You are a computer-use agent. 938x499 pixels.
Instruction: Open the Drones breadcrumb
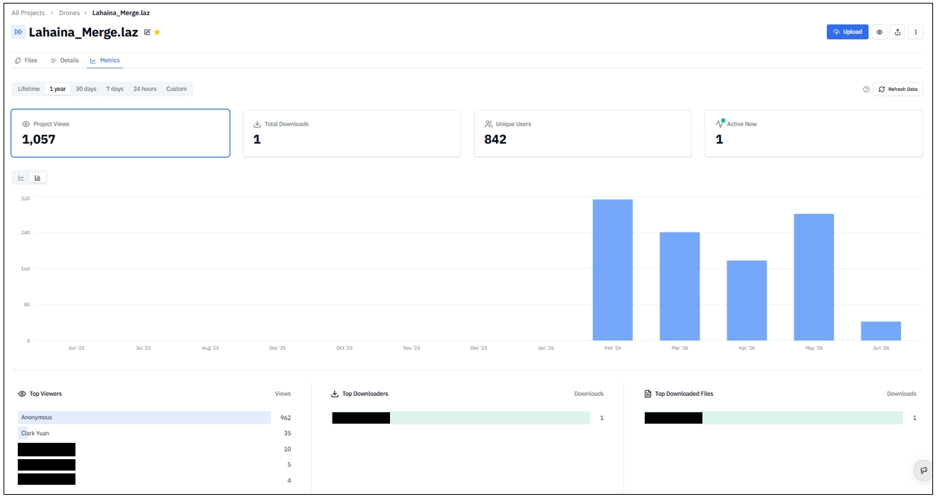click(x=70, y=13)
